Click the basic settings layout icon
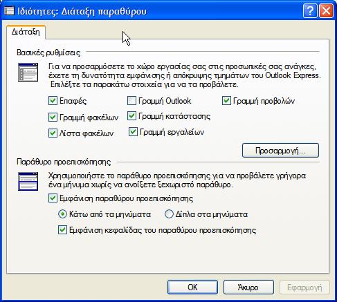Viewport: 337px width, 302px height. tap(28, 72)
